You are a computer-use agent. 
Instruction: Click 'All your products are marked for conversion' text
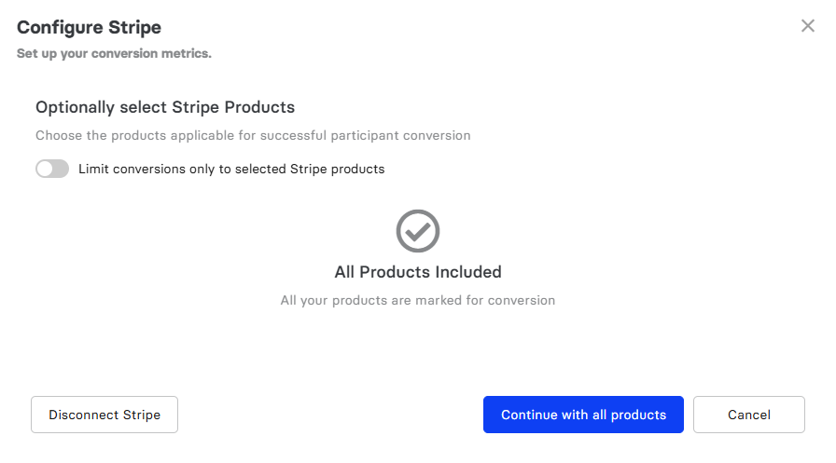(418, 300)
